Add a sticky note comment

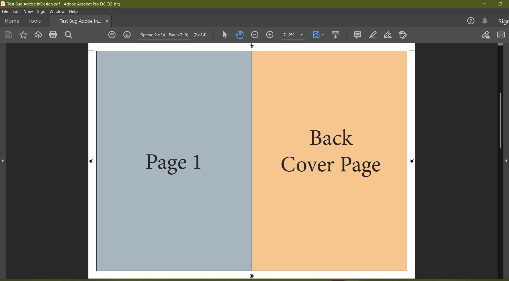358,35
